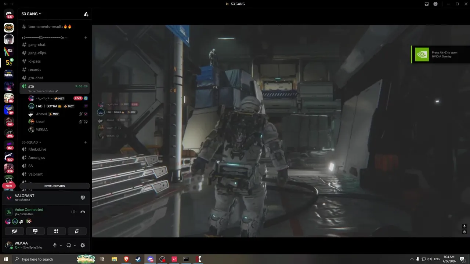Toggle camera on or off
This screenshot has width=470, height=264.
click(14, 231)
